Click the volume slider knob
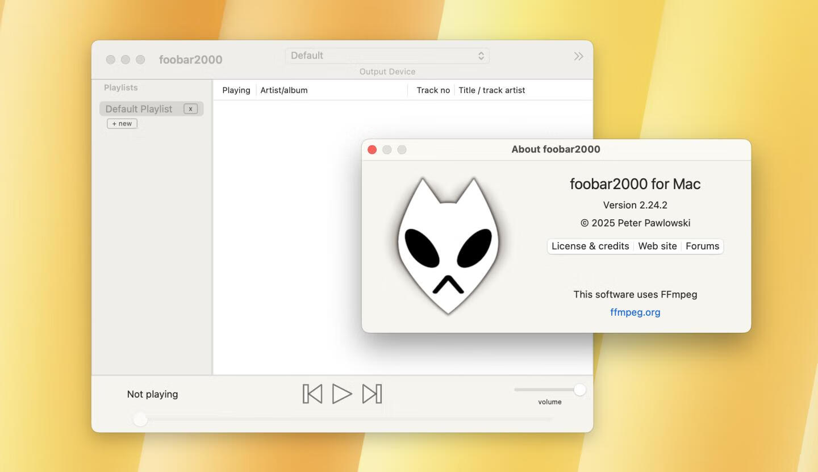Viewport: 818px width, 472px height. pyautogui.click(x=579, y=390)
